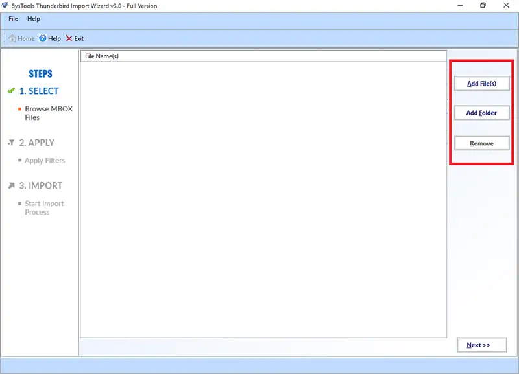519x374 pixels.
Task: Click the SysTools app icon in title bar
Action: [5, 6]
